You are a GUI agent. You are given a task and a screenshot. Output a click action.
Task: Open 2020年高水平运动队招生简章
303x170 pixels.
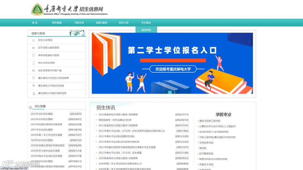pyautogui.click(x=46, y=156)
